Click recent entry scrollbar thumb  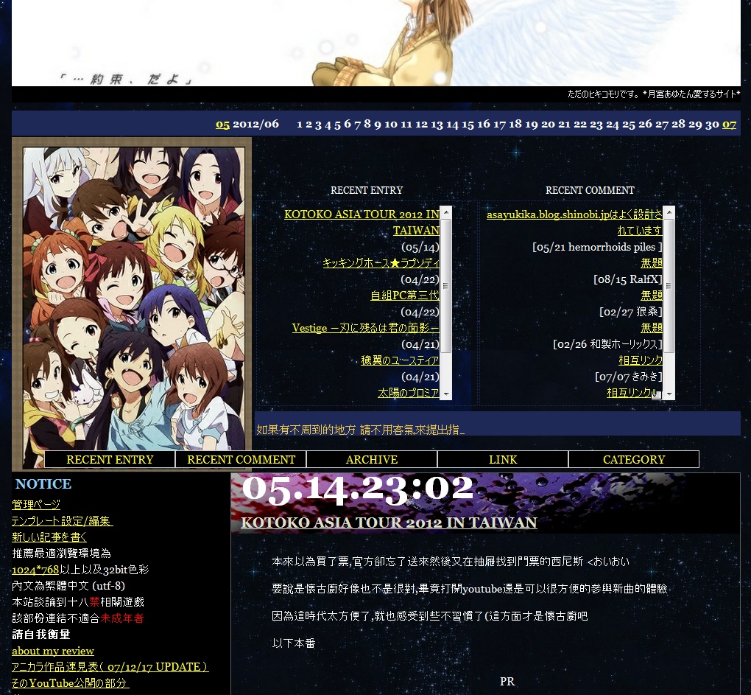pos(446,286)
